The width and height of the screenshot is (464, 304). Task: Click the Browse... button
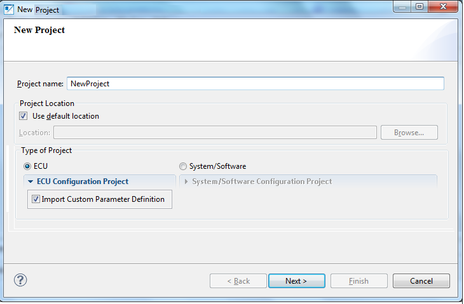(x=409, y=133)
